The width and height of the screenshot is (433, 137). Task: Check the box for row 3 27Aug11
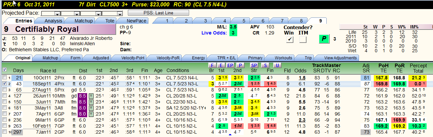(x=4, y=89)
